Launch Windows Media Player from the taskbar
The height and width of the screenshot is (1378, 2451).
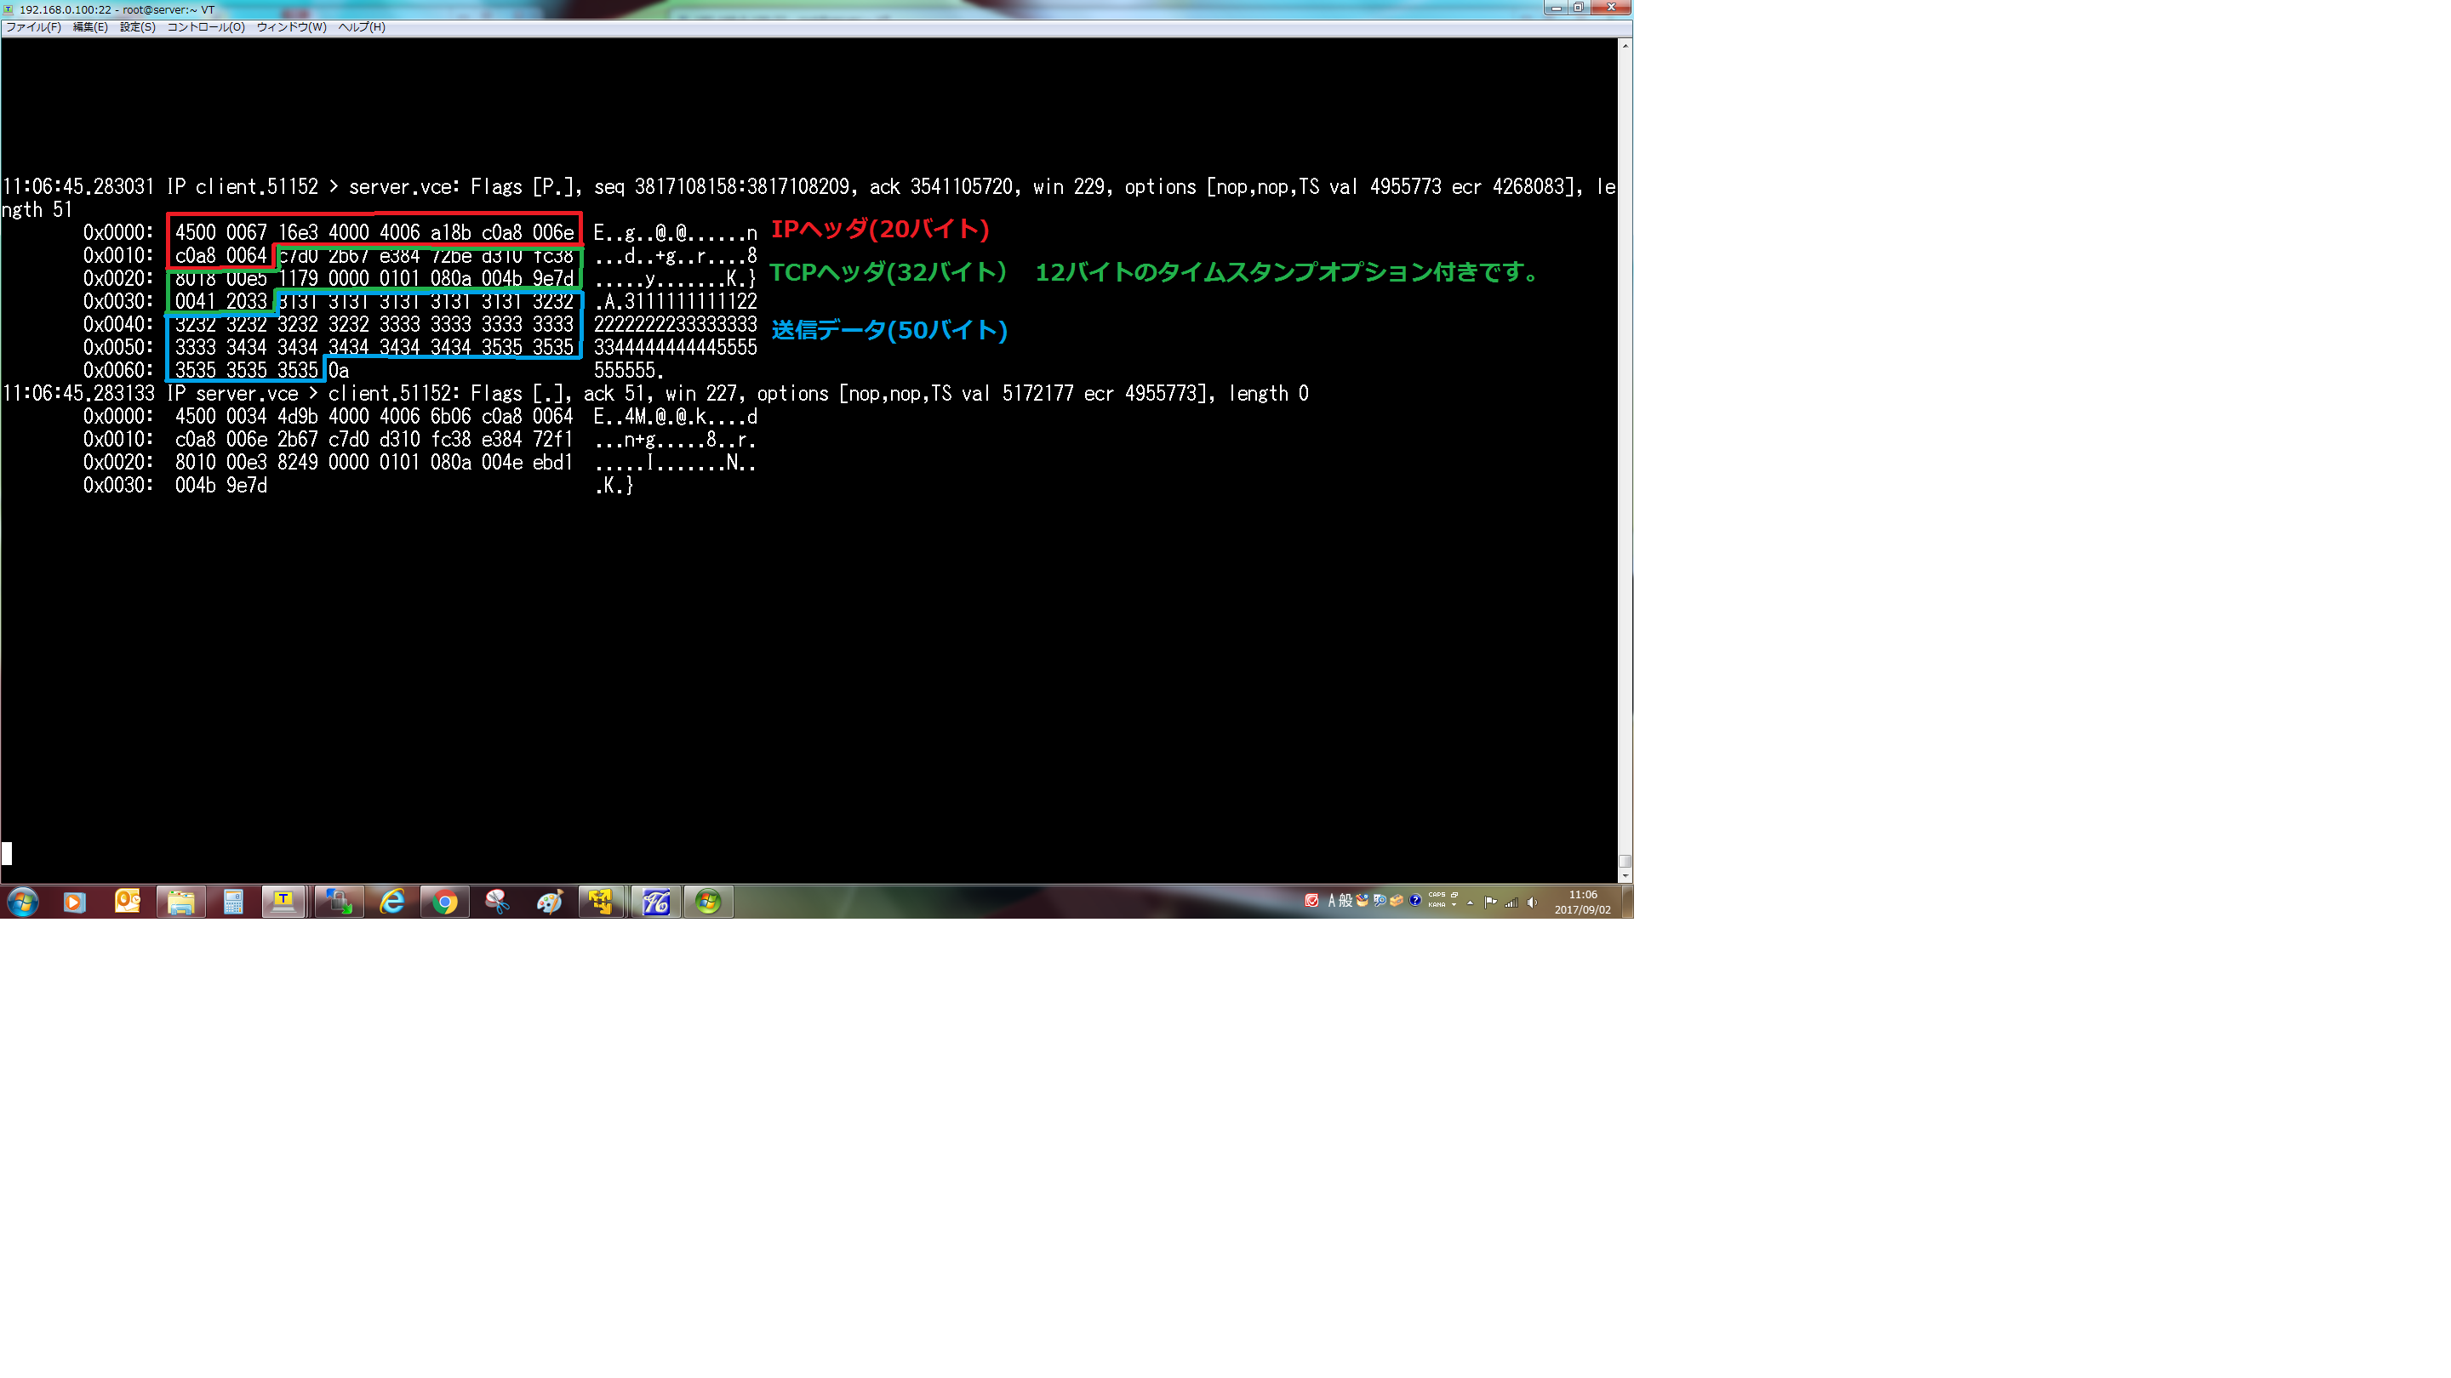(x=74, y=902)
